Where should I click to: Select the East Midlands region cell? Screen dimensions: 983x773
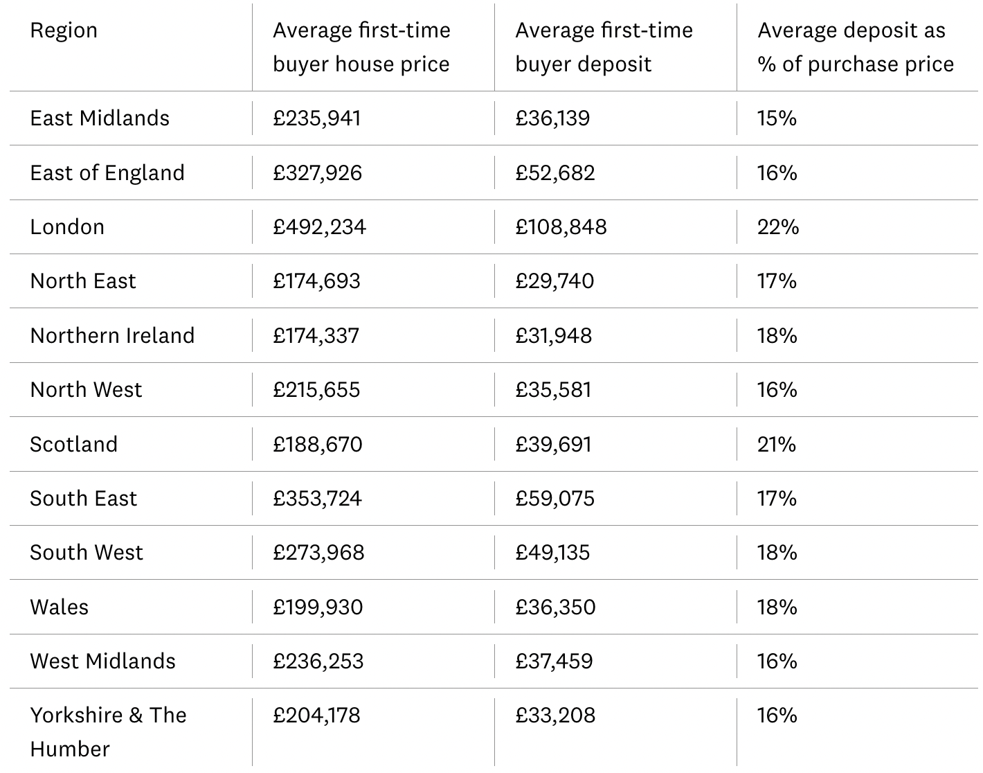coord(100,118)
